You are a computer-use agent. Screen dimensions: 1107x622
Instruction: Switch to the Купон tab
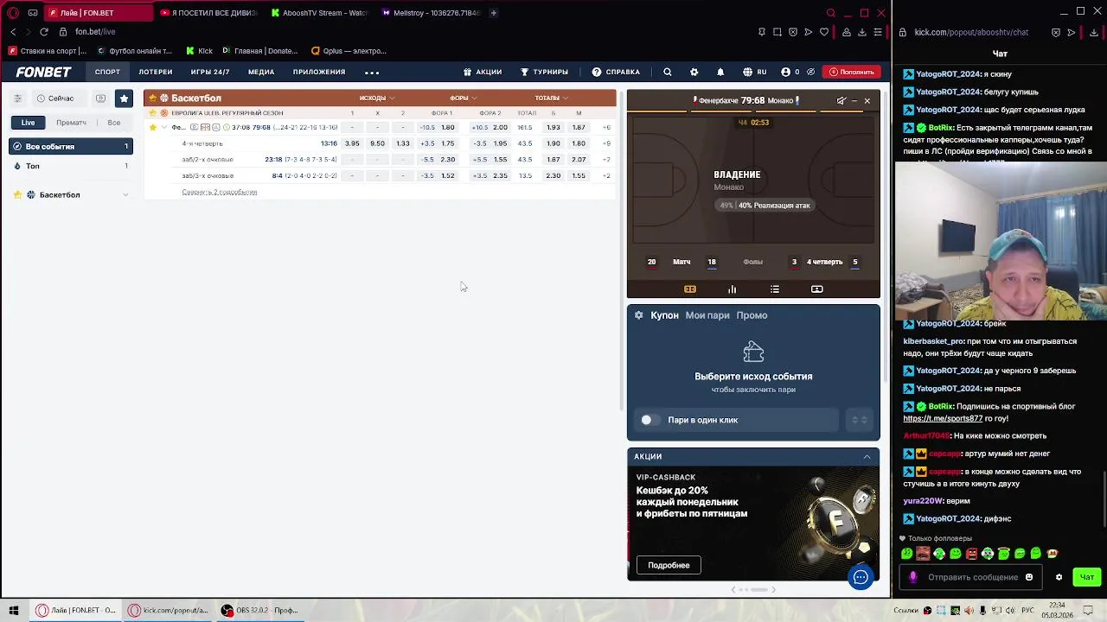[664, 315]
